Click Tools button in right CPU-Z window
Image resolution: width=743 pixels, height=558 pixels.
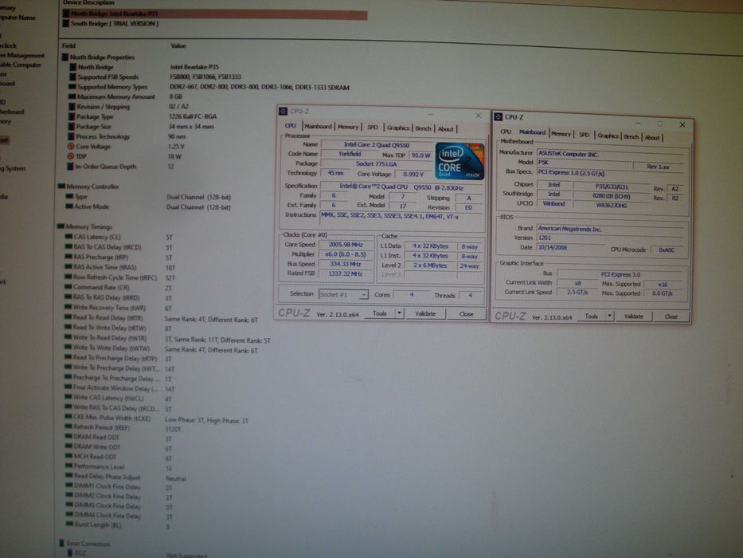pyautogui.click(x=591, y=316)
